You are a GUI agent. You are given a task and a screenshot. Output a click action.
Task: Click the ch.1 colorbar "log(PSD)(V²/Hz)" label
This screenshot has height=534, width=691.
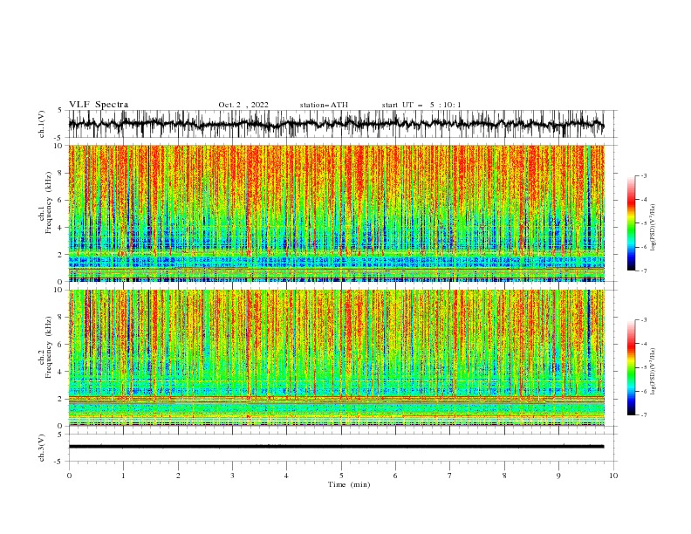pos(653,228)
